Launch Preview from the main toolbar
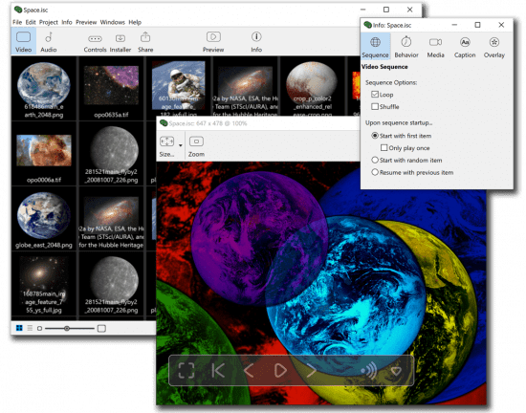The height and width of the screenshot is (413, 526). 213,42
